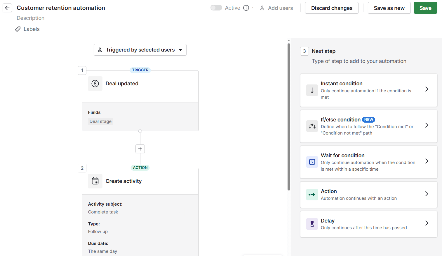Image resolution: width=442 pixels, height=256 pixels.
Task: Edit the Customer retention automation title
Action: tap(61, 8)
